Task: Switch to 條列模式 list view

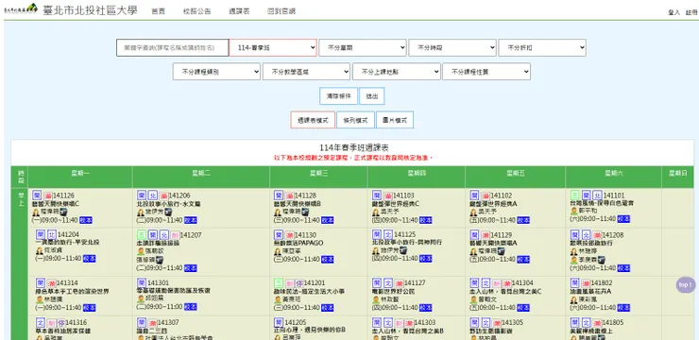Action: click(x=355, y=120)
